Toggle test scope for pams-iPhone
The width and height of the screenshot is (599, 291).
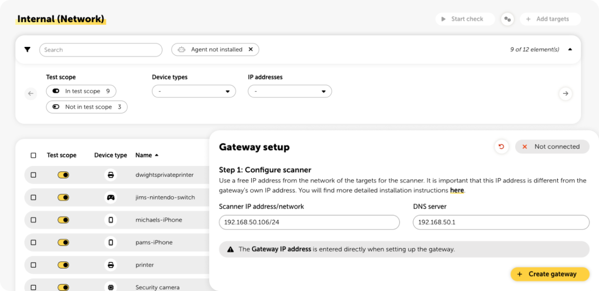[63, 242]
